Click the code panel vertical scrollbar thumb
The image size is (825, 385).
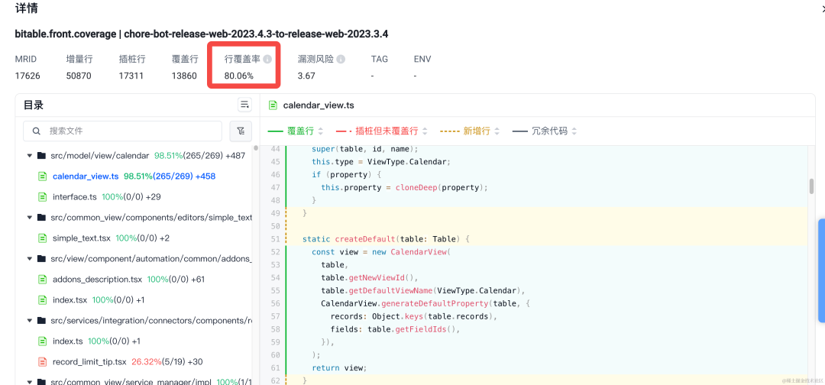tap(811, 186)
